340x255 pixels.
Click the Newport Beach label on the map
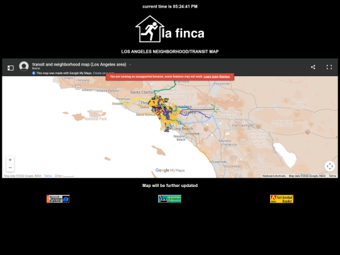point(179,138)
